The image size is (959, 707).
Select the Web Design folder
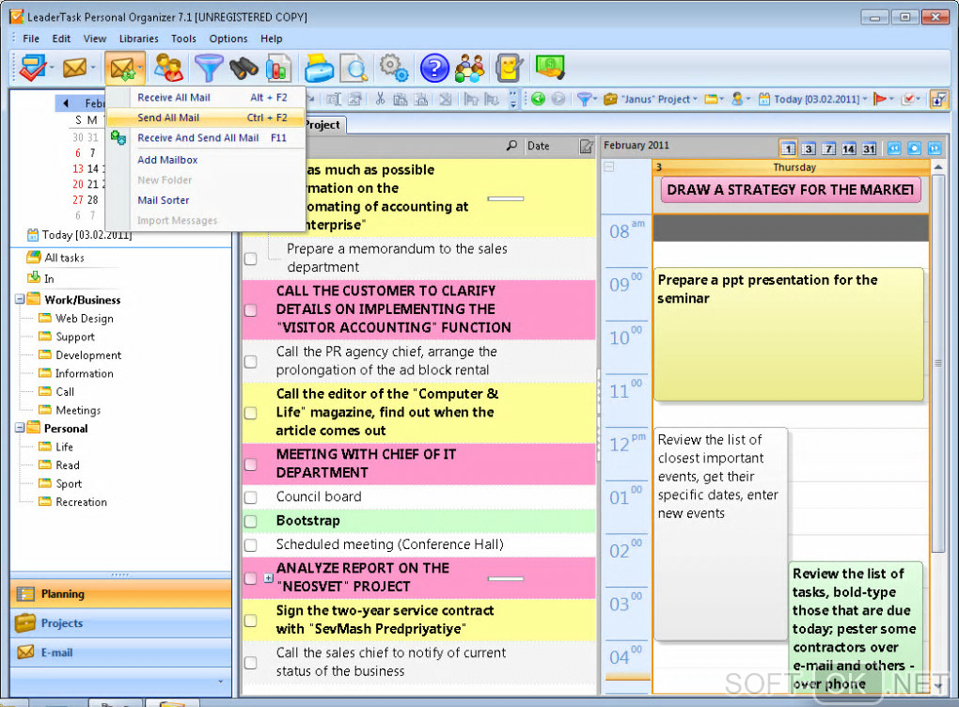coord(76,318)
